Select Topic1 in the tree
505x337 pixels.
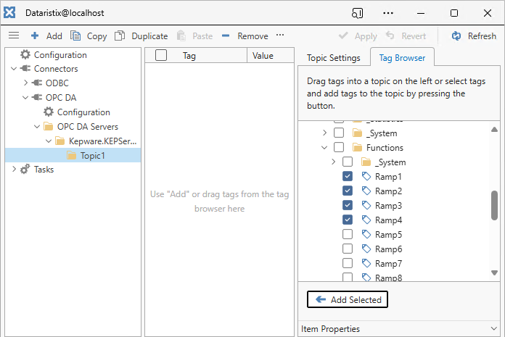tap(92, 155)
